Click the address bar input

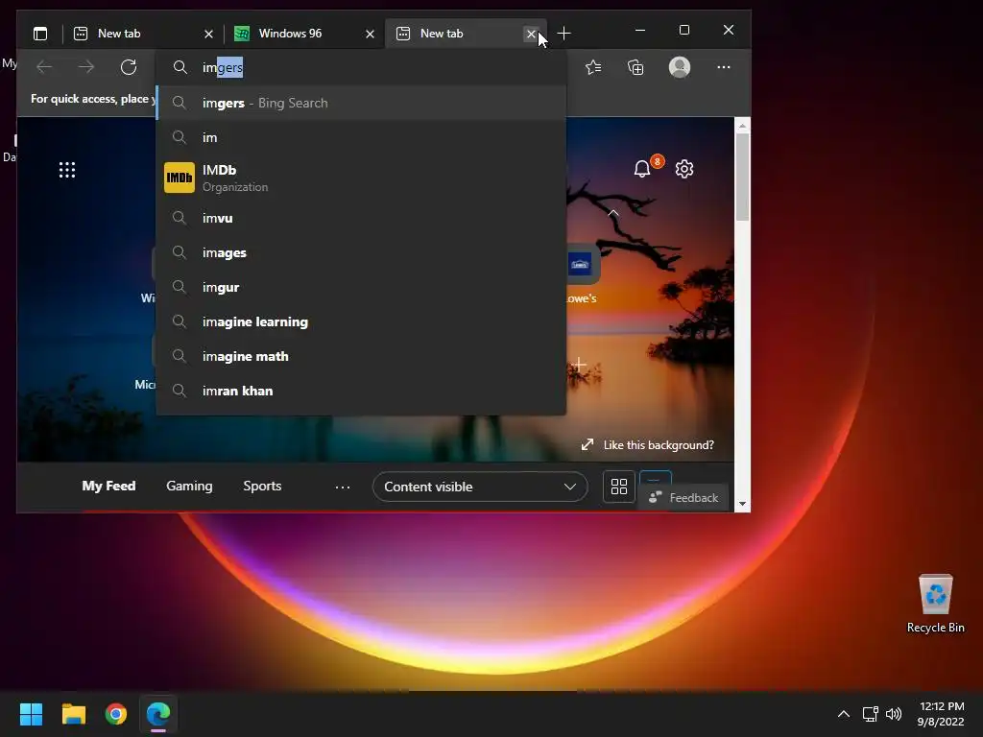point(361,67)
